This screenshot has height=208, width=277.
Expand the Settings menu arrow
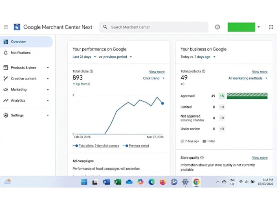click(48, 115)
